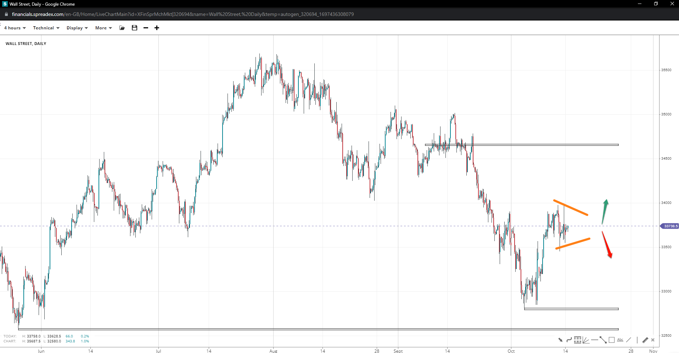Close the drawing tools bar
Screen dimensions: 679x353
click(653, 340)
